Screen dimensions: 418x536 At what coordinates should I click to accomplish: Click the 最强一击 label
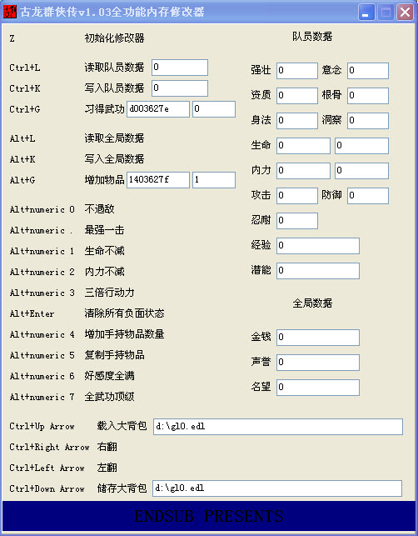tap(105, 230)
